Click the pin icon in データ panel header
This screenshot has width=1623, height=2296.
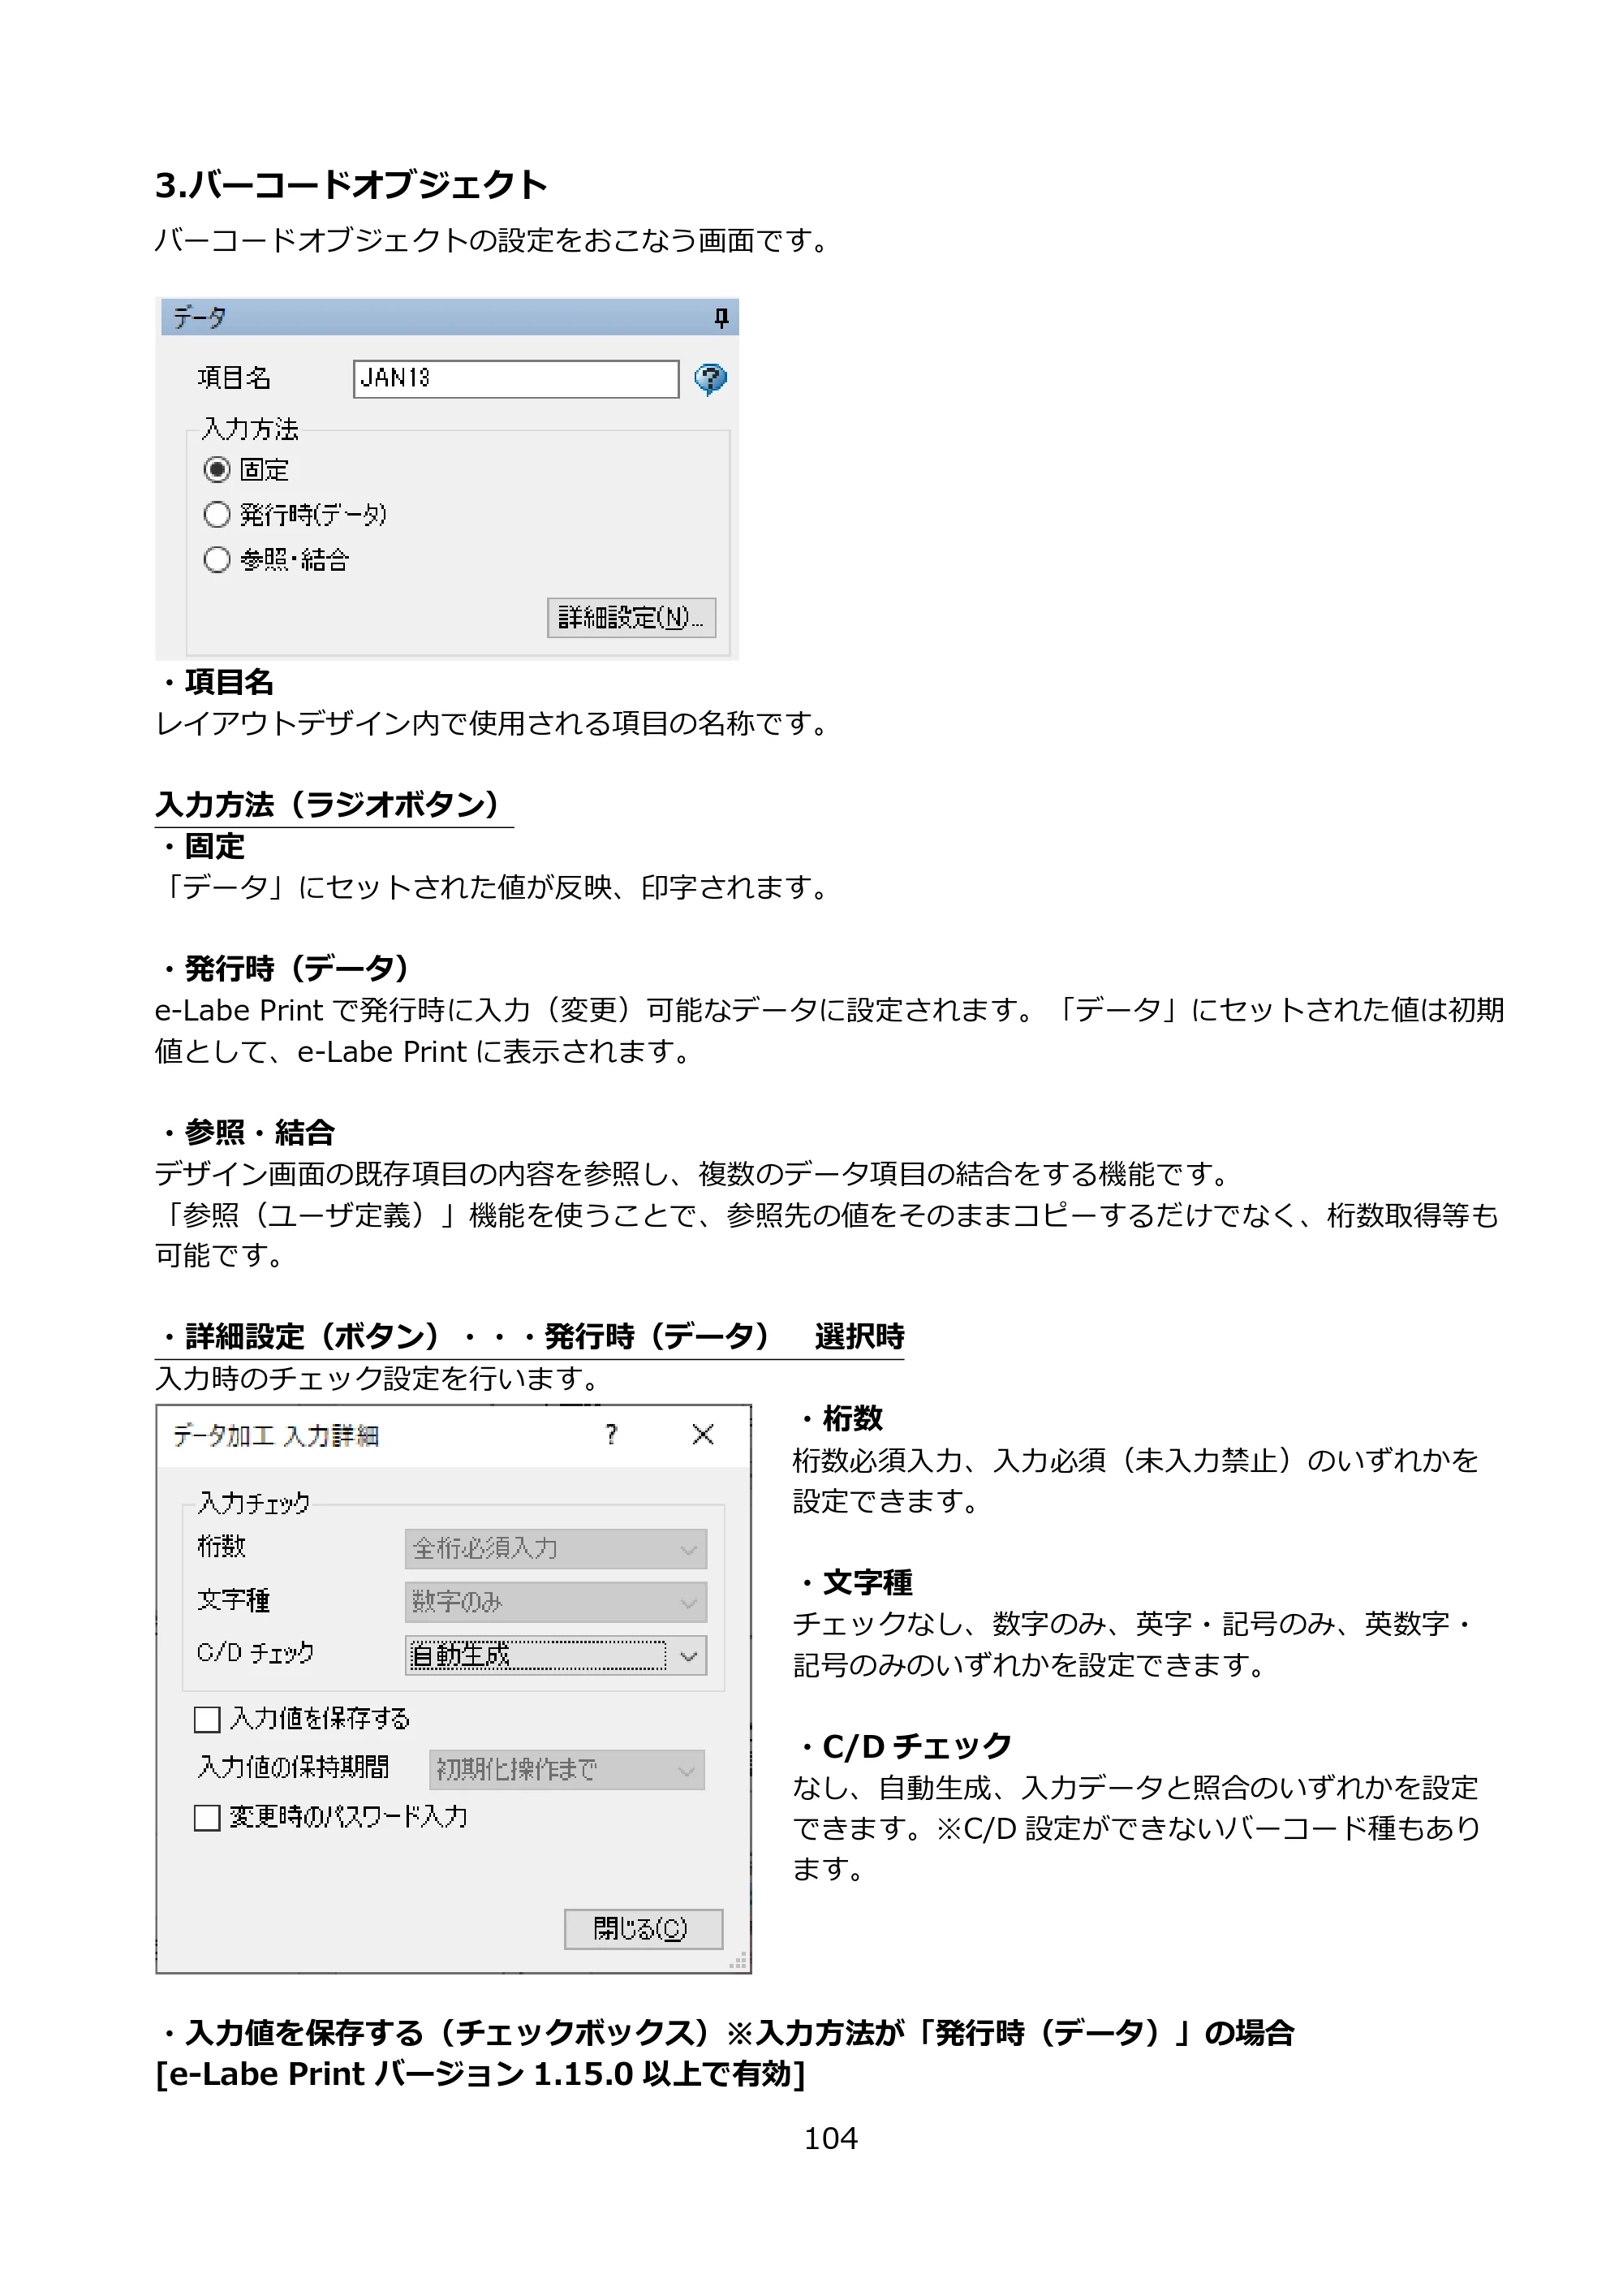(x=721, y=318)
